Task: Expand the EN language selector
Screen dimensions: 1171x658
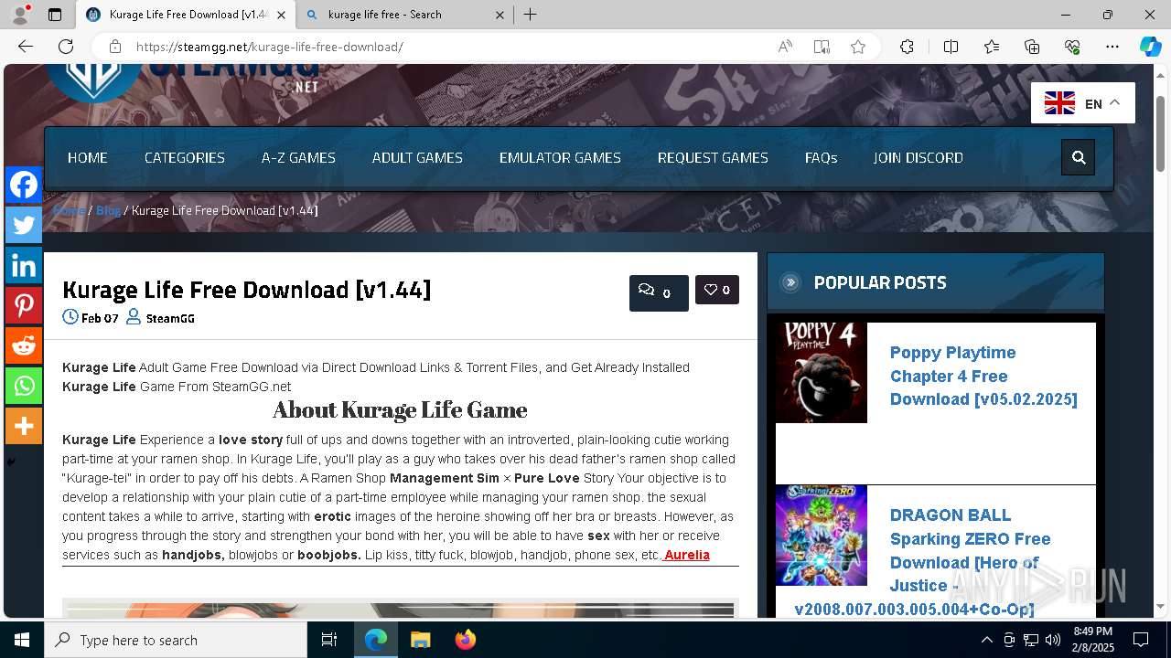Action: (1083, 103)
